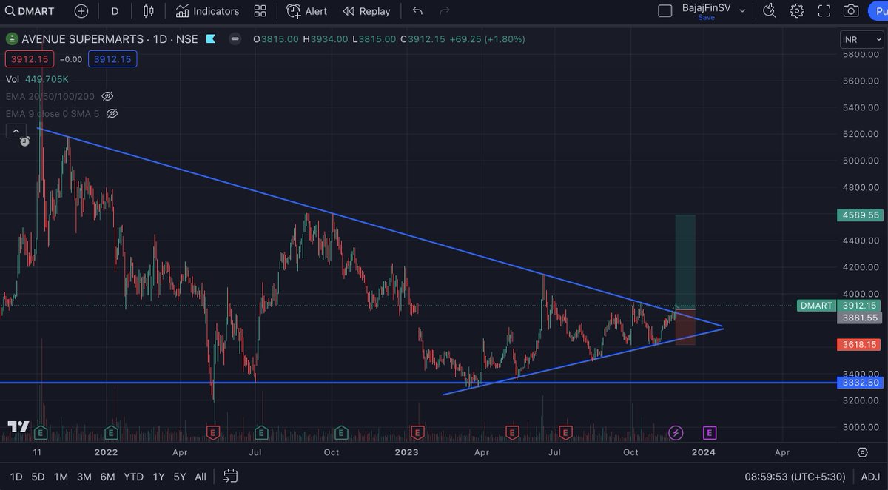Click the green DMART price line label
The width and height of the screenshot is (888, 490).
(x=816, y=305)
